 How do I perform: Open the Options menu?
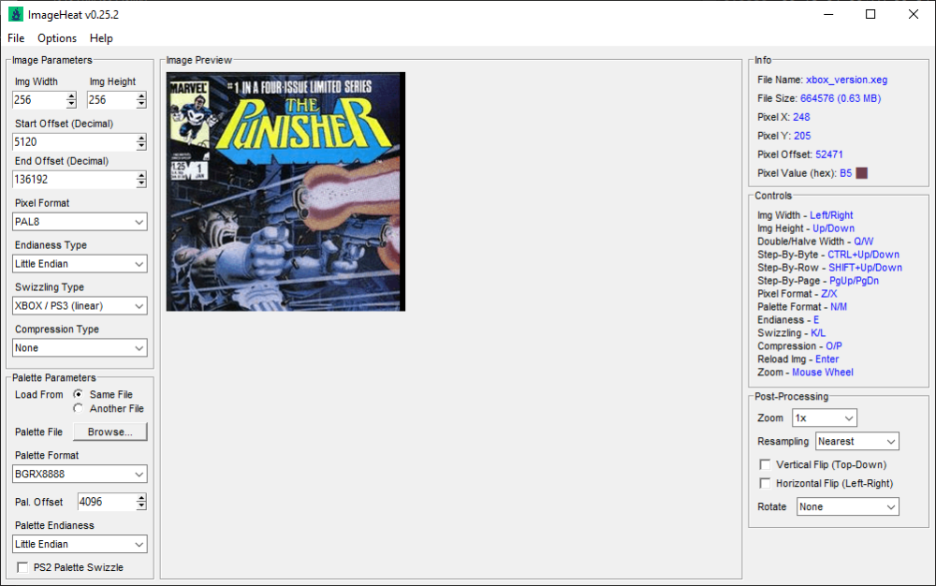pos(57,38)
